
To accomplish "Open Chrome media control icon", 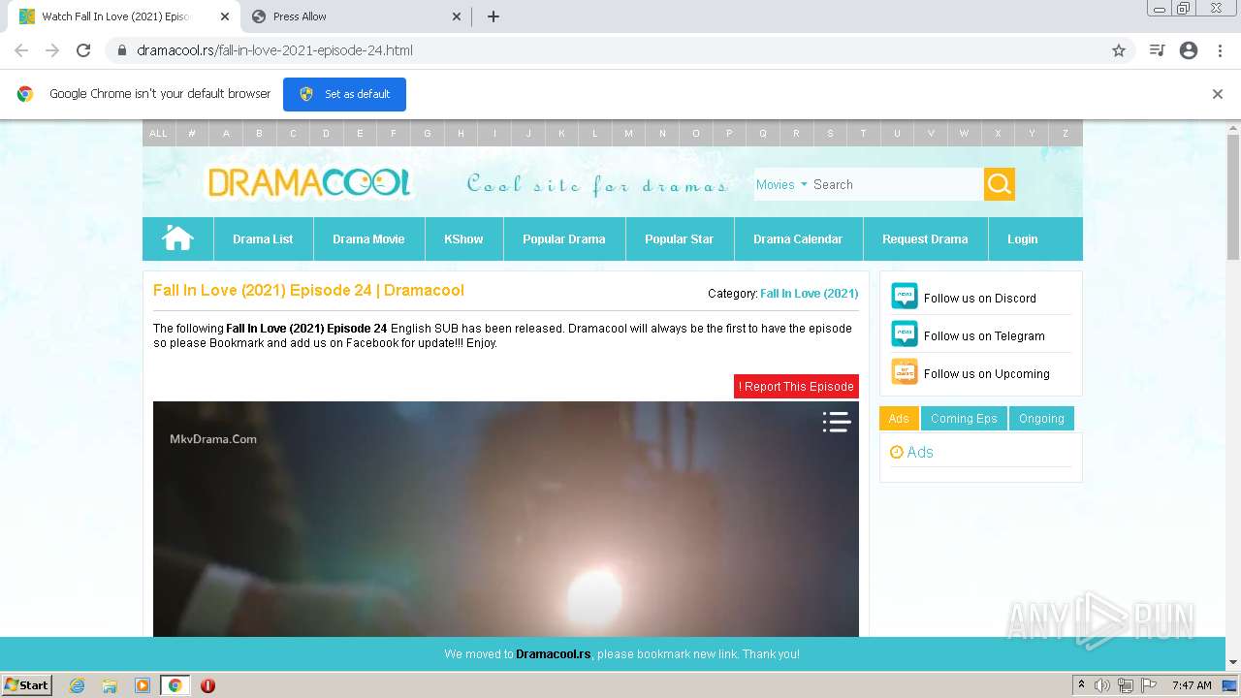I will point(1157,50).
